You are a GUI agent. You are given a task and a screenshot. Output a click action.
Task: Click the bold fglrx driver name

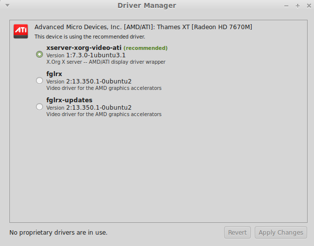pyautogui.click(x=54, y=74)
